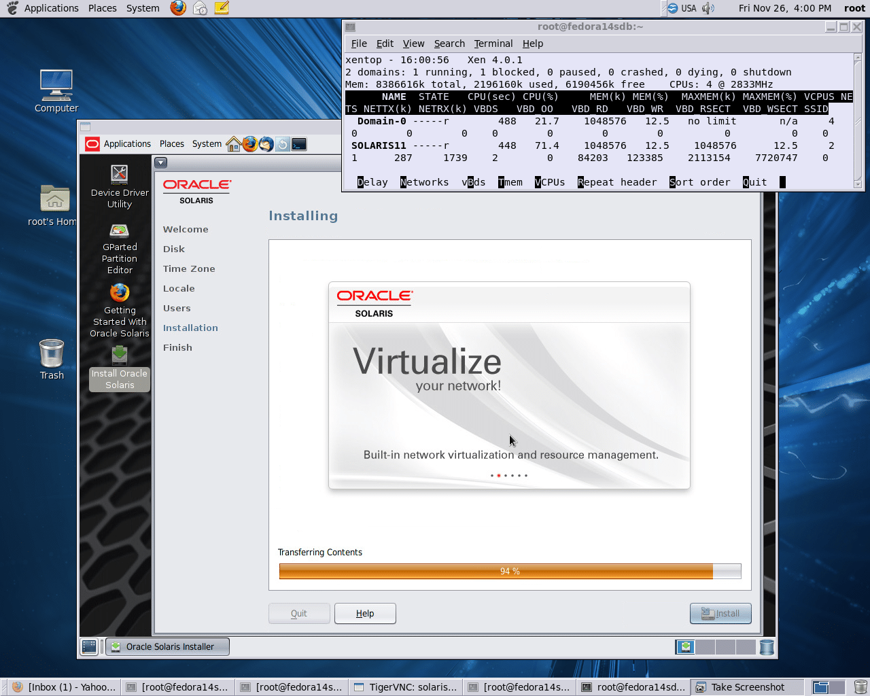Open the terminal View menu
Screen dimensions: 870x696
[413, 43]
